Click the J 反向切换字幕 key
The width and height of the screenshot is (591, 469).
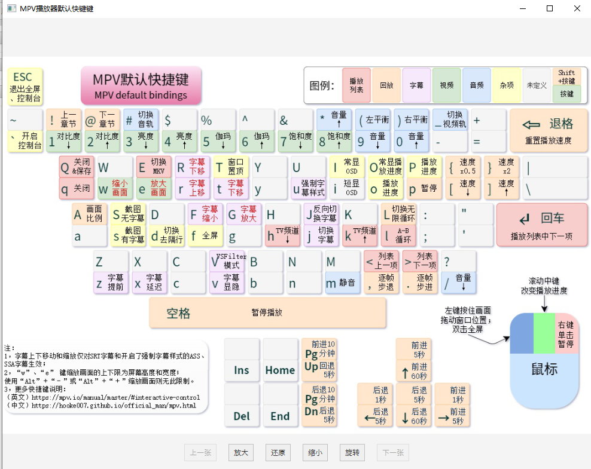(321, 214)
